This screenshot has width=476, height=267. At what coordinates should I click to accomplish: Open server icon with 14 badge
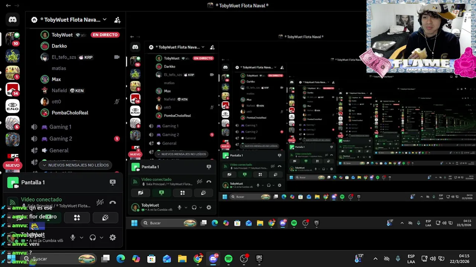coord(13,89)
